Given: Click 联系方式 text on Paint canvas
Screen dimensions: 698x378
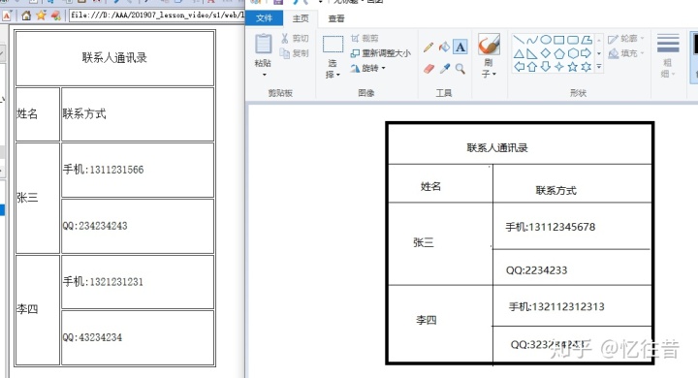Looking at the screenshot, I should click(x=556, y=191).
